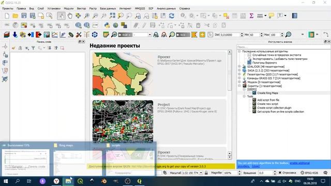The height and width of the screenshot is (186, 331).
Task: Toggle the scale lock padlock icon
Action: (206, 173)
